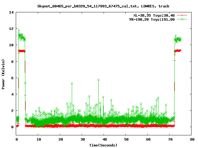
Task: Click the red plateau near 9 Kelvin at right
Action: pos(178,51)
